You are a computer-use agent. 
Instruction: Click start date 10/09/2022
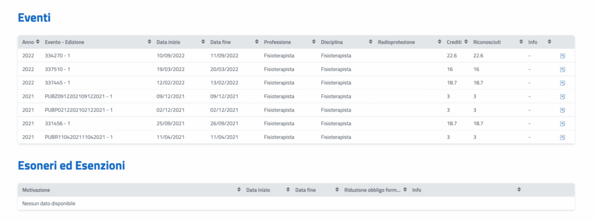tap(170, 56)
